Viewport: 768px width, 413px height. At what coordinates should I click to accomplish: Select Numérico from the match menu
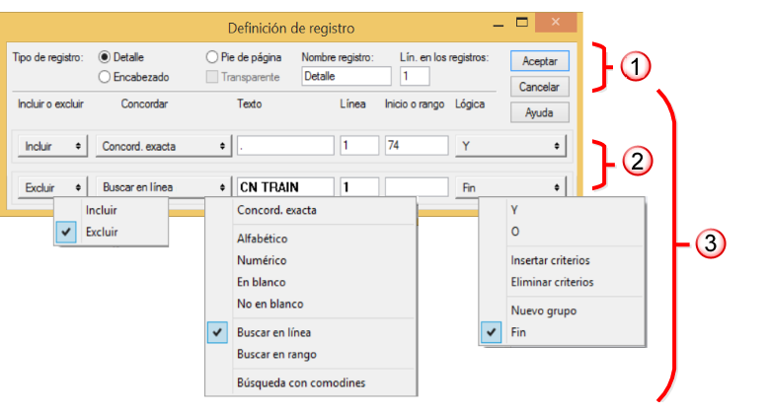click(262, 260)
